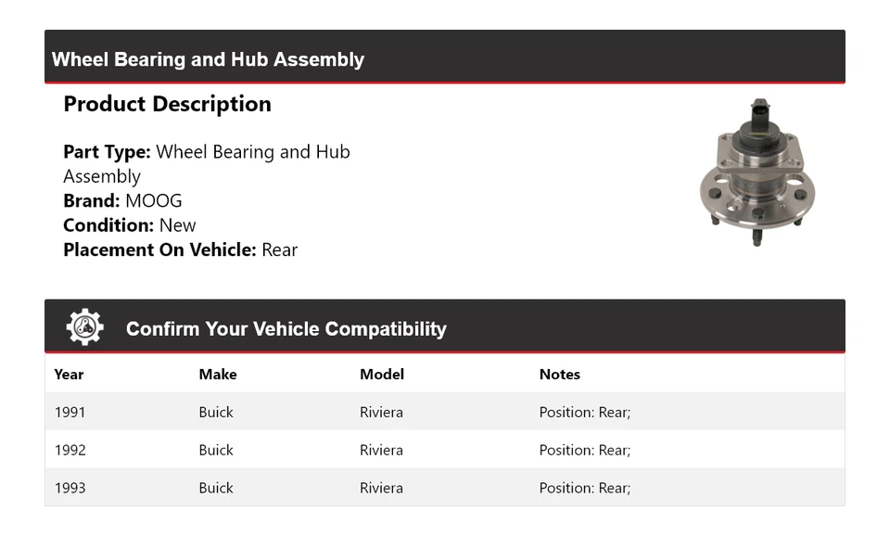This screenshot has height=536, width=890.
Task: Click the Wheel Bearing and Hub Assembly header
Action: [x=208, y=59]
